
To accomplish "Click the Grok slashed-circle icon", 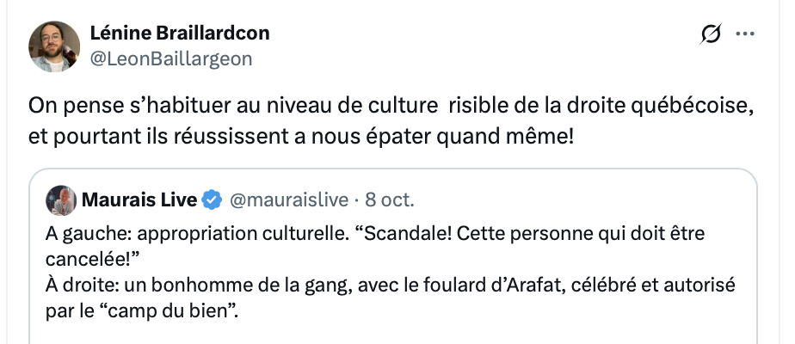I will click(711, 34).
